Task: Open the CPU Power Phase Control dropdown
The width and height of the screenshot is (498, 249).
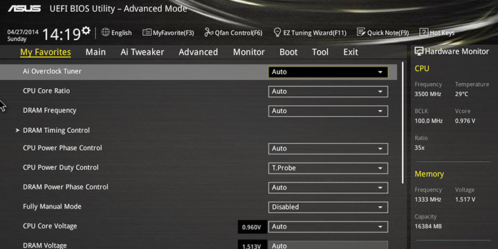Action: pyautogui.click(x=328, y=149)
